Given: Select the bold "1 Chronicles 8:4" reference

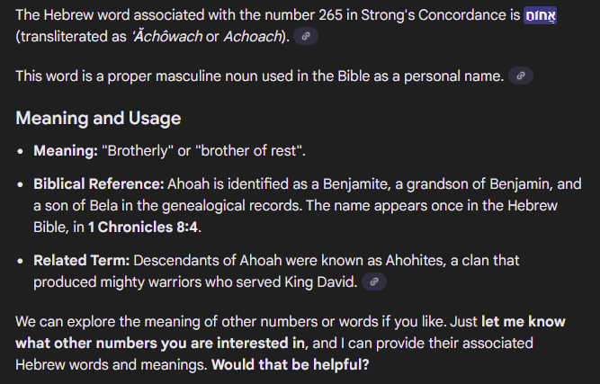Looking at the screenshot, I should click(x=144, y=226).
